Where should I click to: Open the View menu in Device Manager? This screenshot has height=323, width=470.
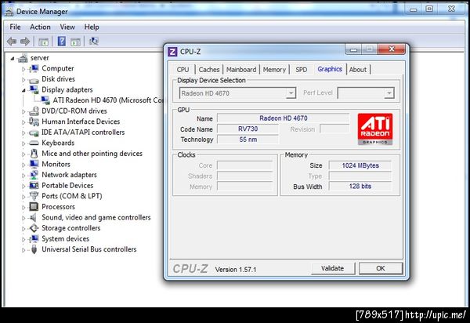[67, 27]
